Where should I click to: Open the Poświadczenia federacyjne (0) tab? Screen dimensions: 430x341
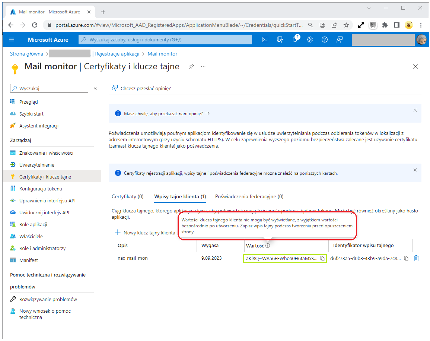249,196
